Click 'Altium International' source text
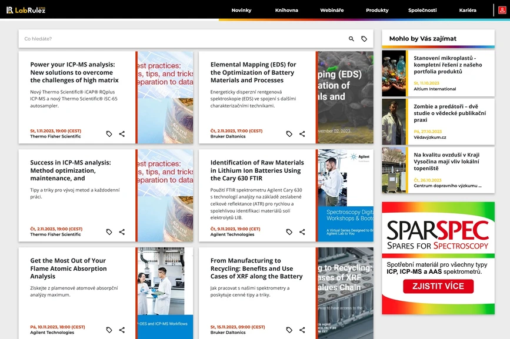510x339 pixels. 435,89
